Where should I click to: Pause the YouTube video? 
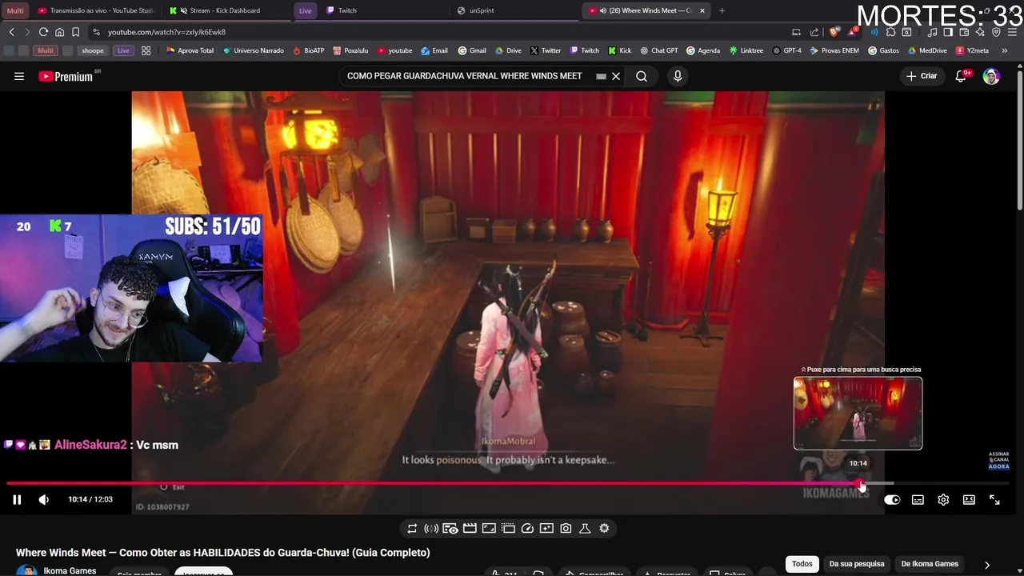pyautogui.click(x=17, y=499)
